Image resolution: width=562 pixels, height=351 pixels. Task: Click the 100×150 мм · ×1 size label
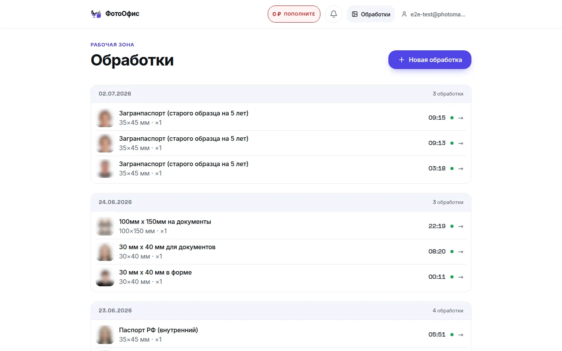coord(143,231)
